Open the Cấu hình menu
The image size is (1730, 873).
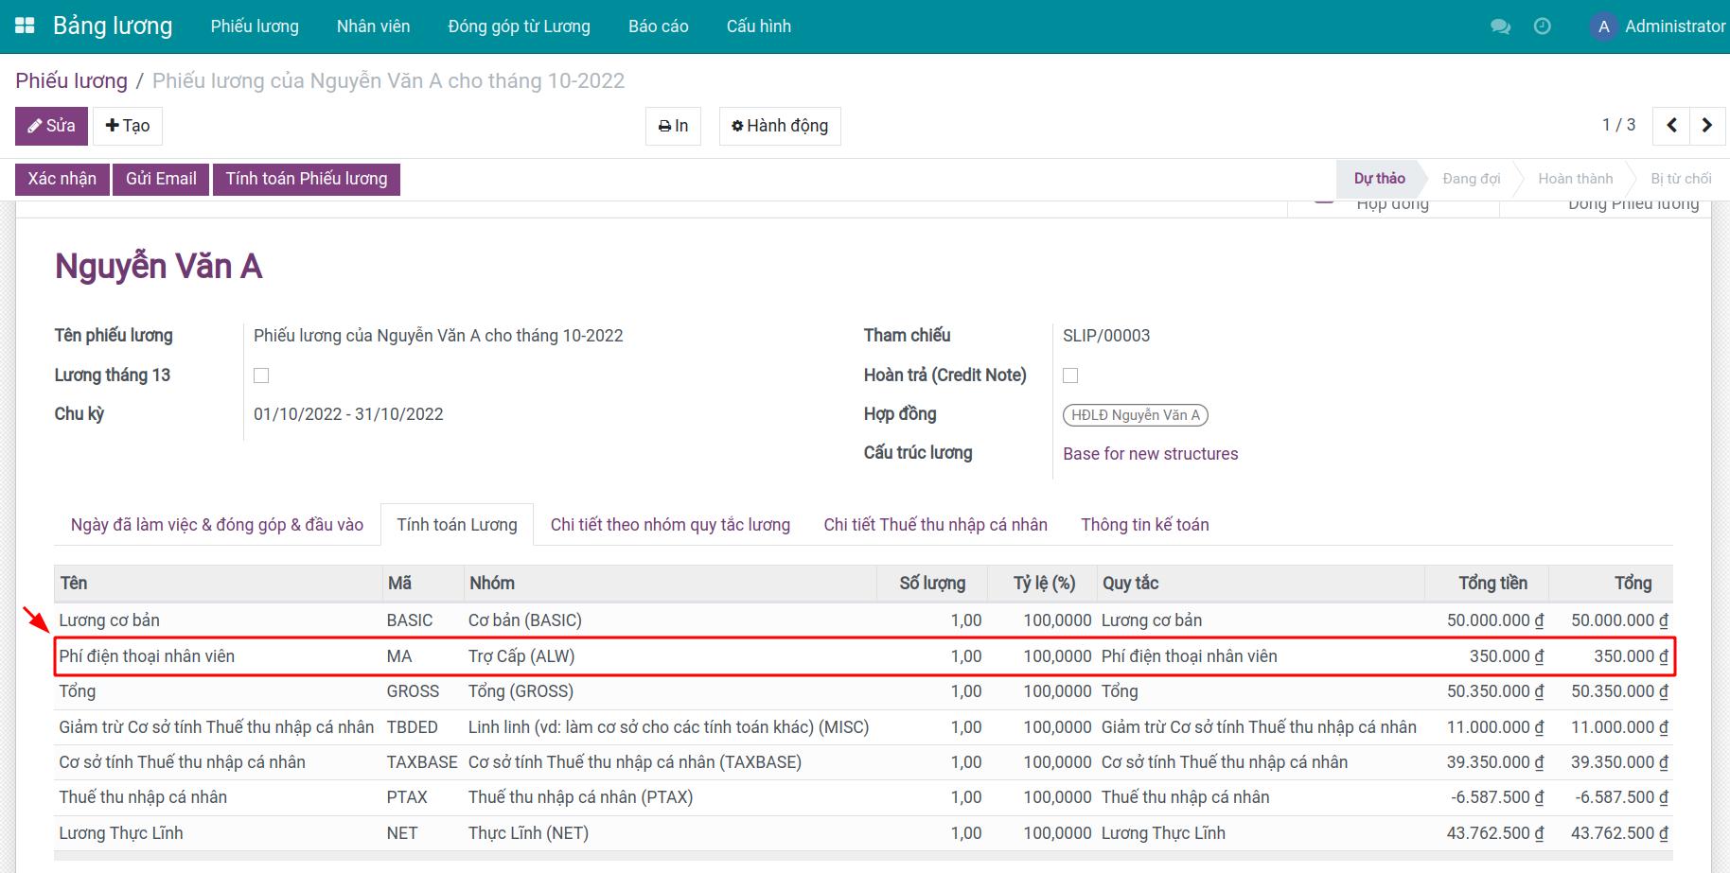[758, 26]
